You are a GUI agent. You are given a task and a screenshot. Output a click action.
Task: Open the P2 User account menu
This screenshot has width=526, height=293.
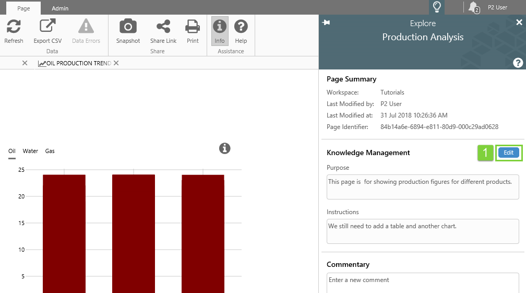[497, 7]
